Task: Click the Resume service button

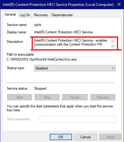Action: pyautogui.click(x=103, y=97)
